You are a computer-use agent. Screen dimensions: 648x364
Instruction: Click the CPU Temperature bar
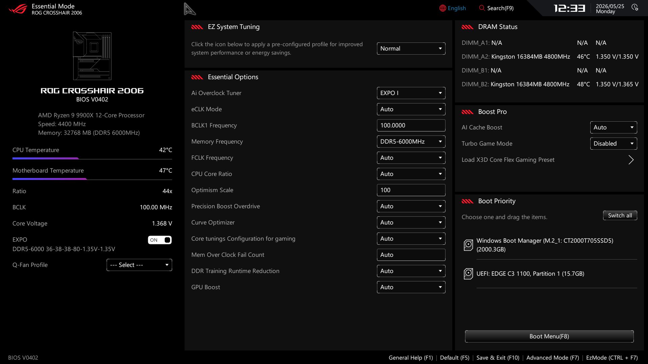[92, 158]
